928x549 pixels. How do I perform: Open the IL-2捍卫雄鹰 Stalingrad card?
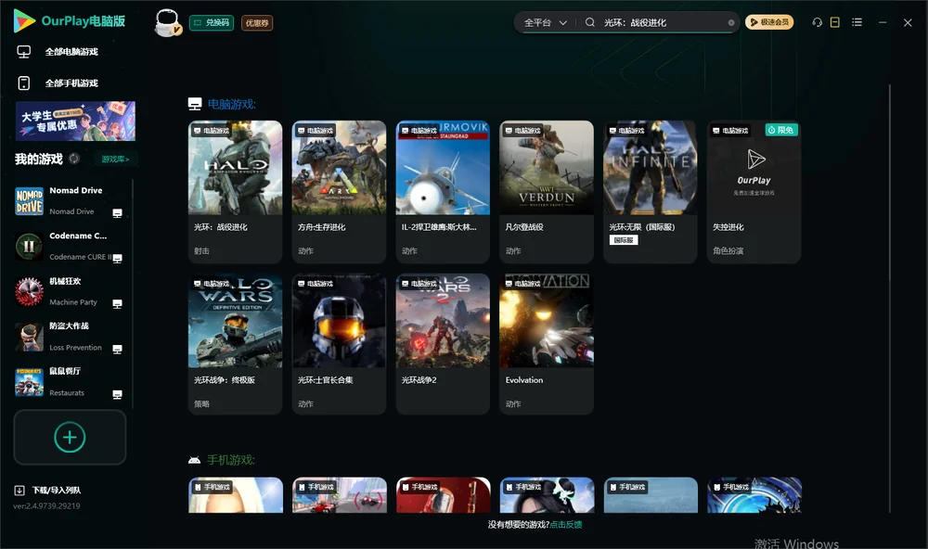[x=443, y=192]
